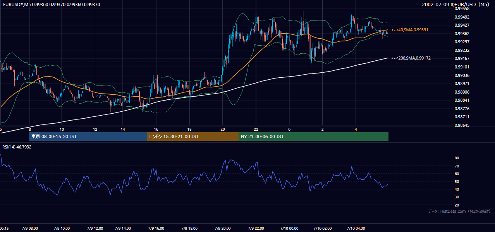This screenshot has width=495, height=232.
Task: Click RSI scale value 40
Action: (x=457, y=189)
